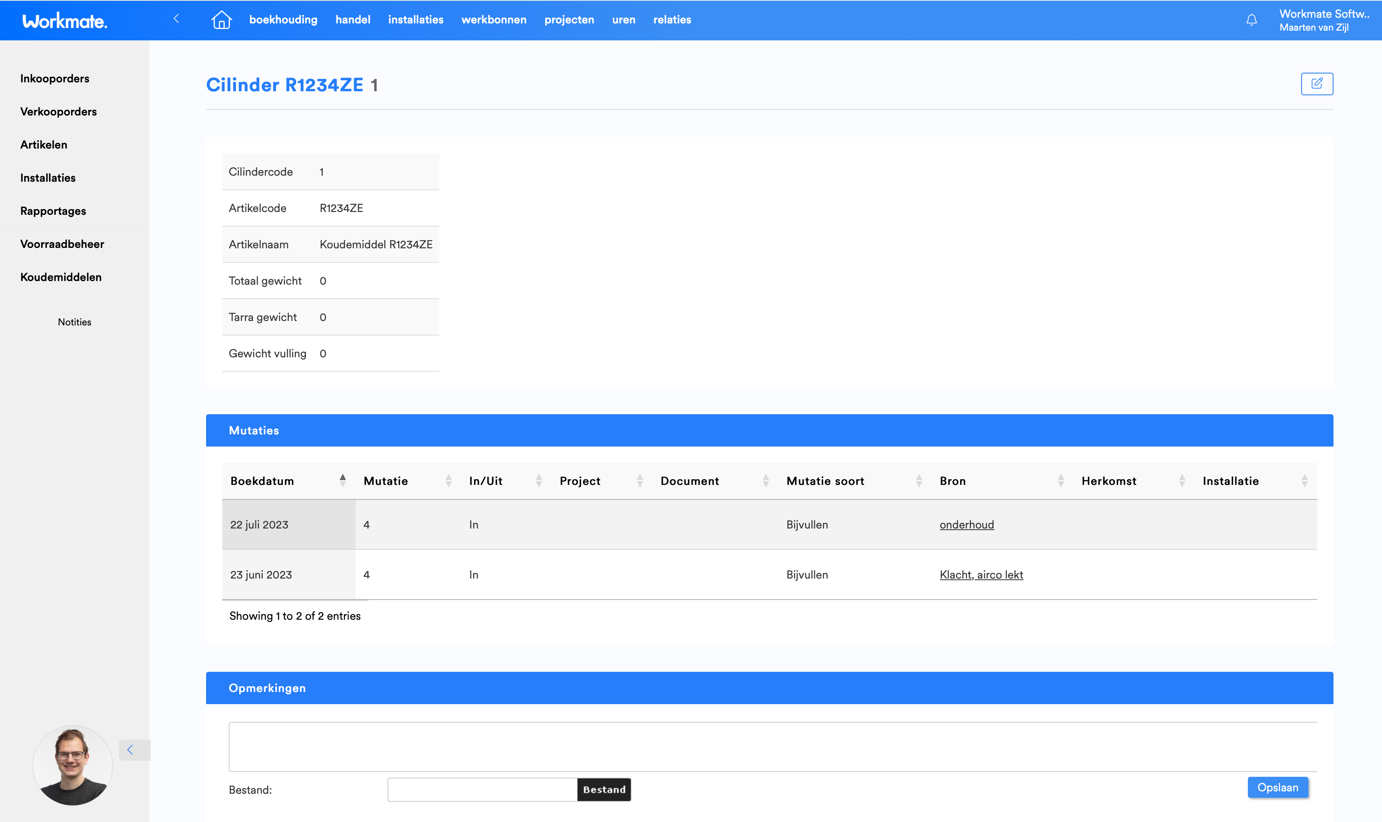
Task: Sort by the In/Uit column arrows
Action: click(538, 481)
